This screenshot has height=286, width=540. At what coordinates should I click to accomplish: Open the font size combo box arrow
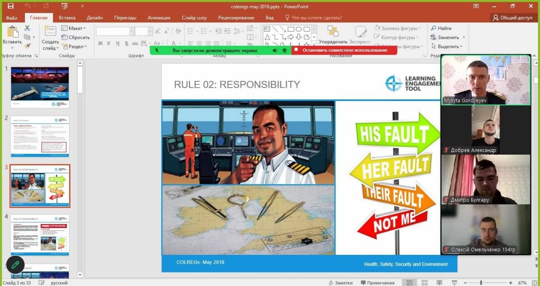point(150,31)
